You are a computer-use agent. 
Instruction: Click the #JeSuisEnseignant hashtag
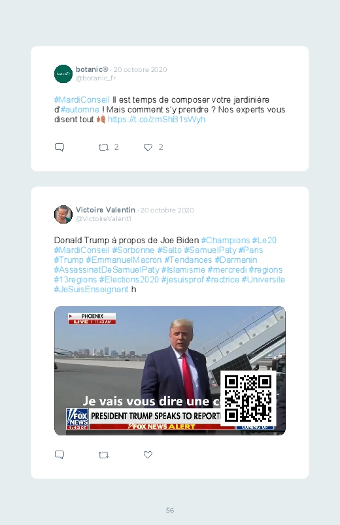pyautogui.click(x=92, y=289)
